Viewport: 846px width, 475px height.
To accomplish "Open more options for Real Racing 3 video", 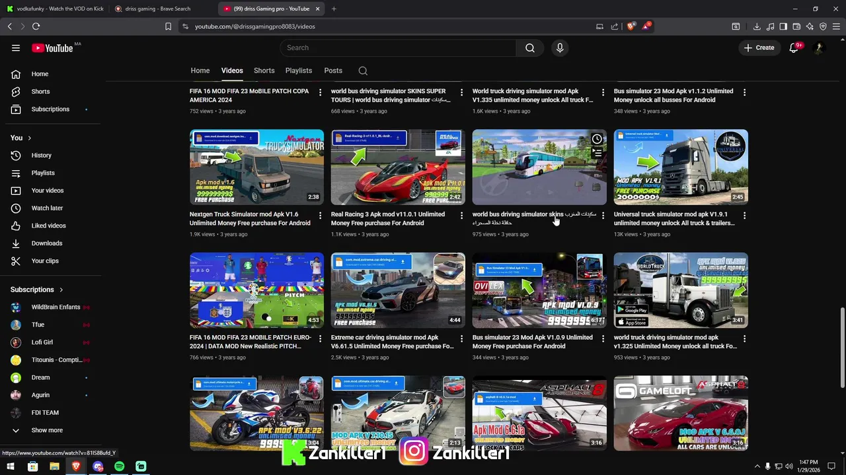I will (x=461, y=216).
